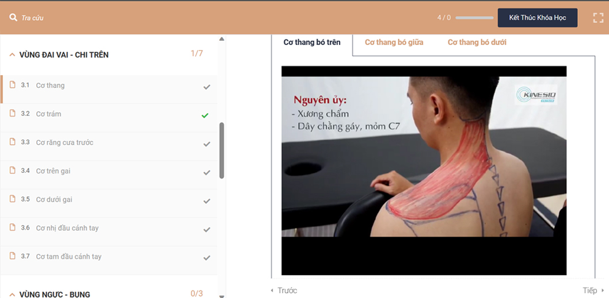The width and height of the screenshot is (609, 298).
Task: Collapse the VÙNG NGỰC - BỤNG section chevron
Action: tap(12, 294)
